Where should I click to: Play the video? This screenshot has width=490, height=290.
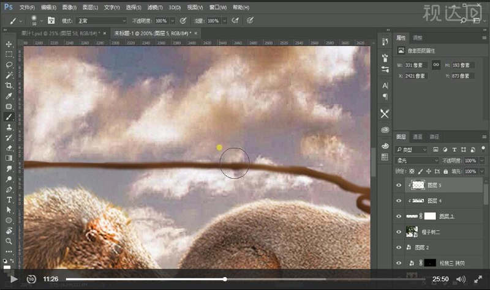click(13, 279)
